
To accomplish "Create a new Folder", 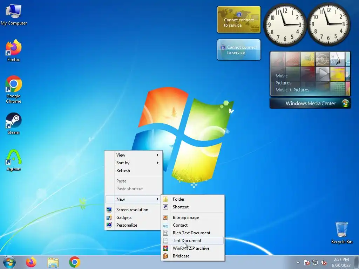I will [x=192, y=199].
